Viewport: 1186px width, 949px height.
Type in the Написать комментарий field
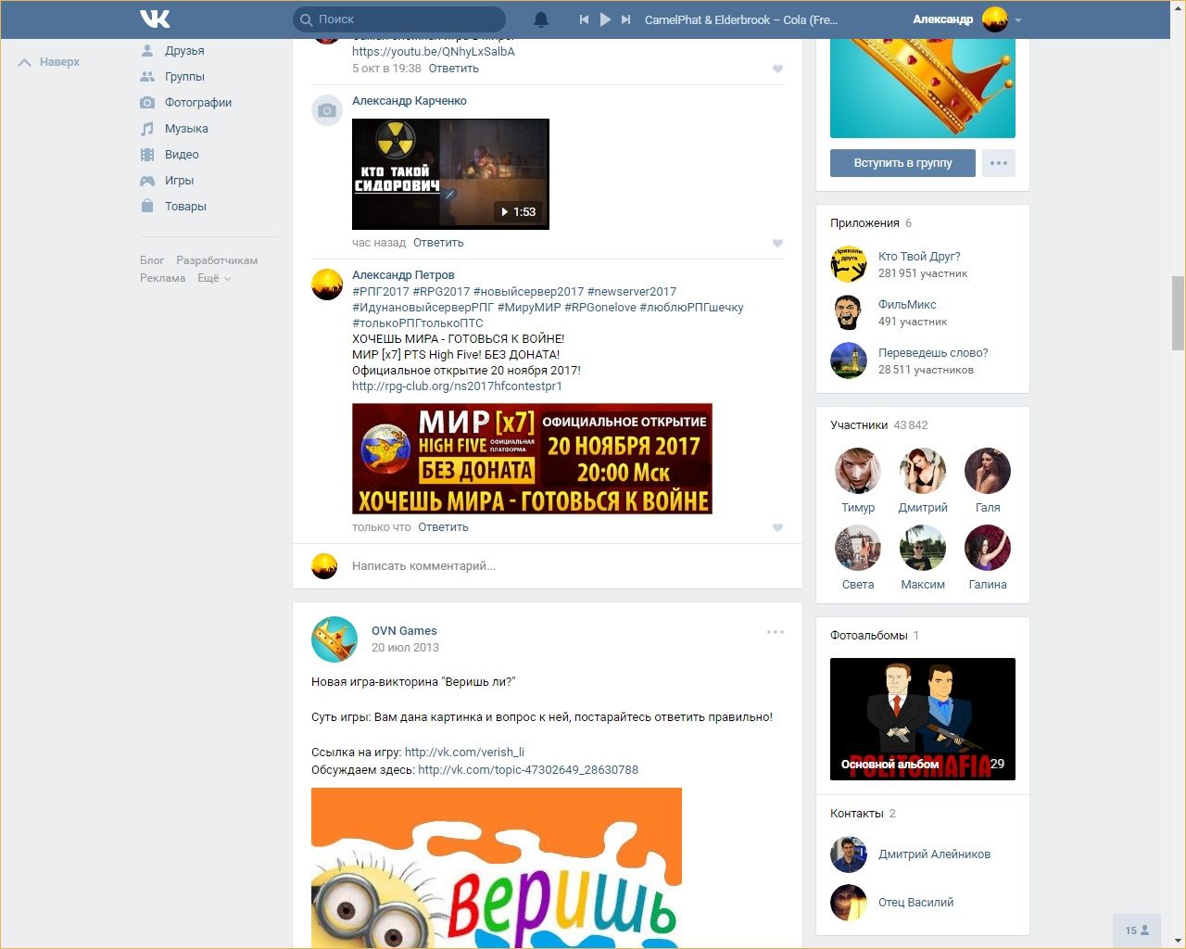point(556,566)
